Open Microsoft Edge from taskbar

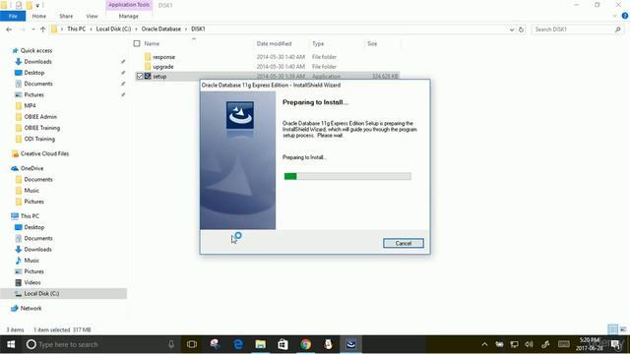238,344
